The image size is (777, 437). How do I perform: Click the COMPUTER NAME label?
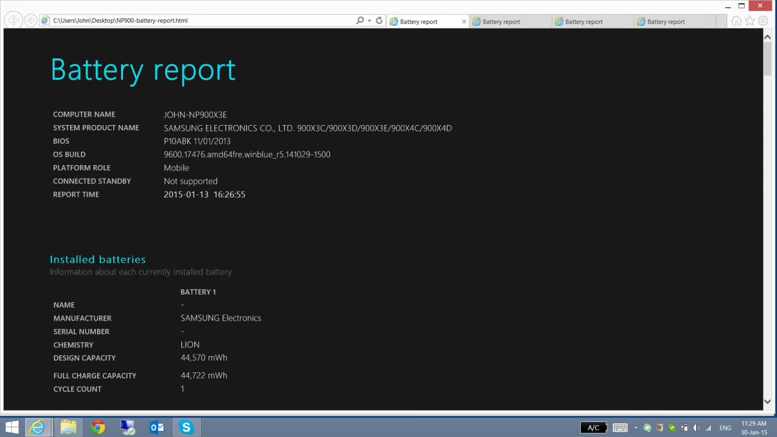click(84, 115)
